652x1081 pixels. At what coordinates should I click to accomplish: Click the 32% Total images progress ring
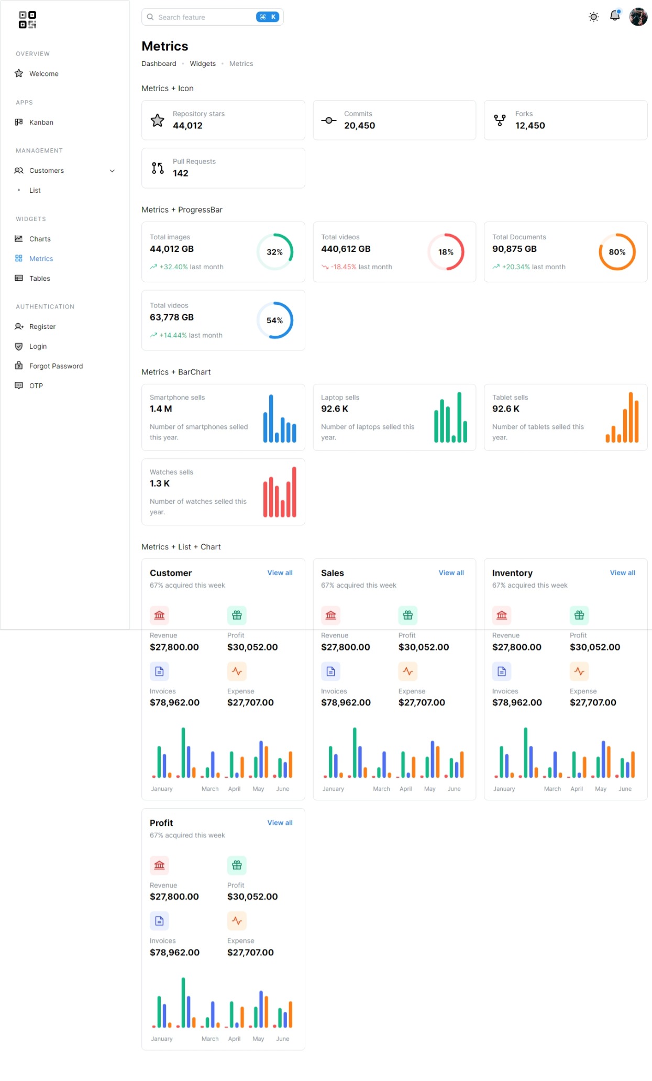(x=275, y=252)
